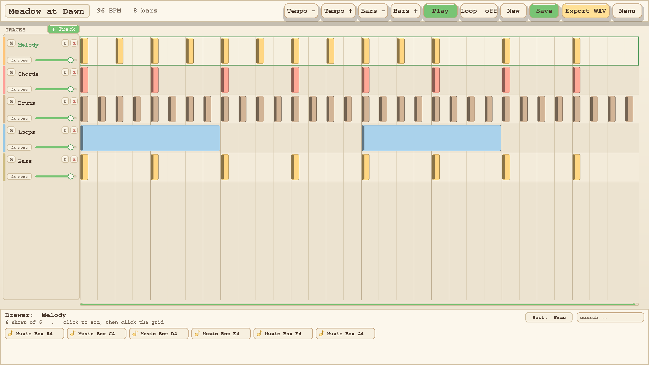The width and height of the screenshot is (649, 365).
Task: Arm the Music Box E4 sample
Action: 221,334
